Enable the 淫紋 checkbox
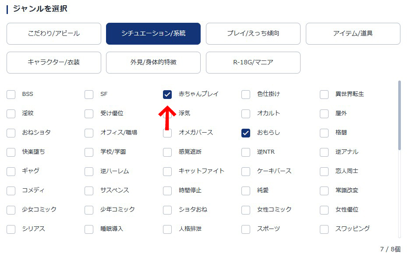 click(x=11, y=113)
